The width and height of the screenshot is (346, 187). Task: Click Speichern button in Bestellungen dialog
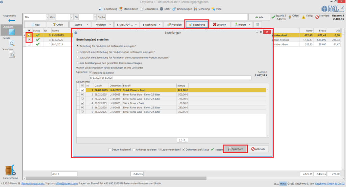[235, 149]
